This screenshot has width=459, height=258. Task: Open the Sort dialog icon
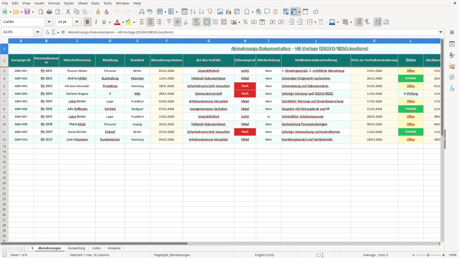[184, 12]
